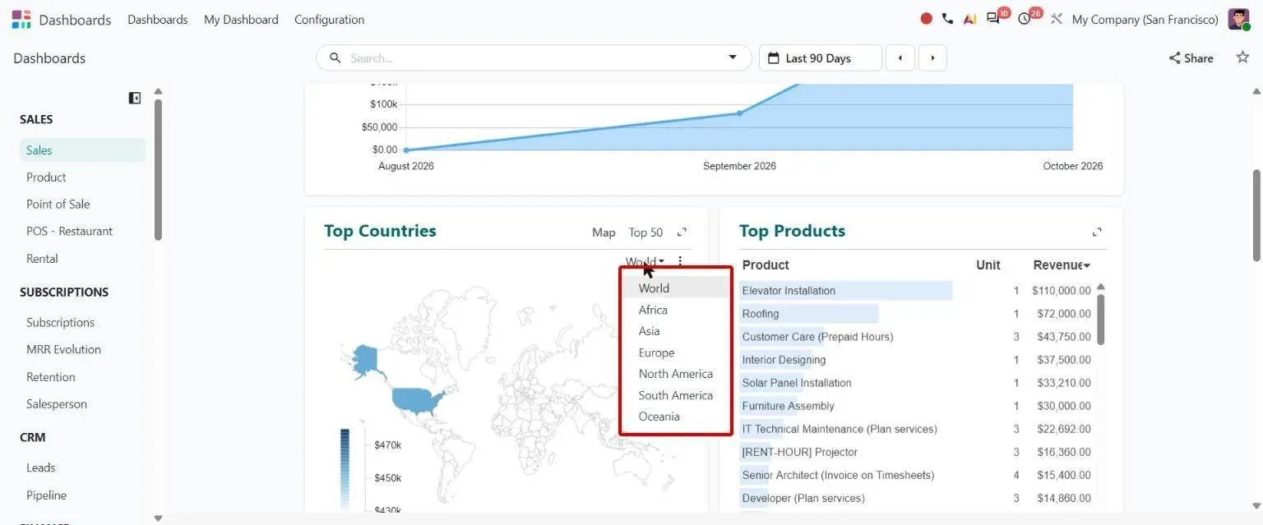This screenshot has width=1263, height=525.
Task: Select Oceania in region list
Action: [675, 417]
